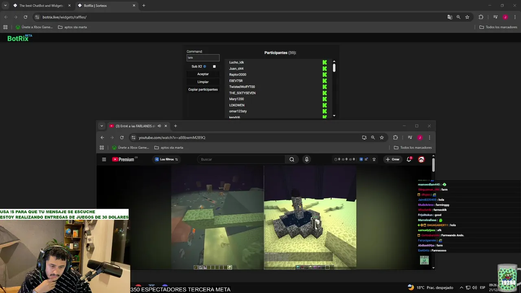
Task: Reload the YouTube window page
Action: point(122,138)
